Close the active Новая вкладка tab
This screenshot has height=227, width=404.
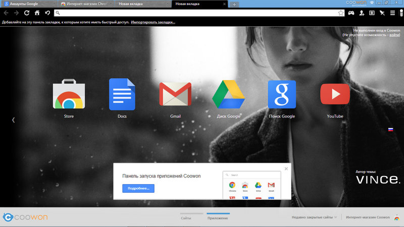tap(224, 4)
